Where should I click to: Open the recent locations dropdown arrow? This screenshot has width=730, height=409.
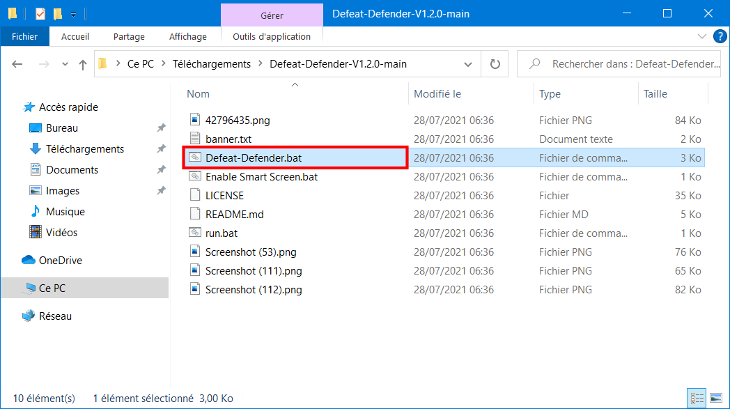tap(65, 64)
